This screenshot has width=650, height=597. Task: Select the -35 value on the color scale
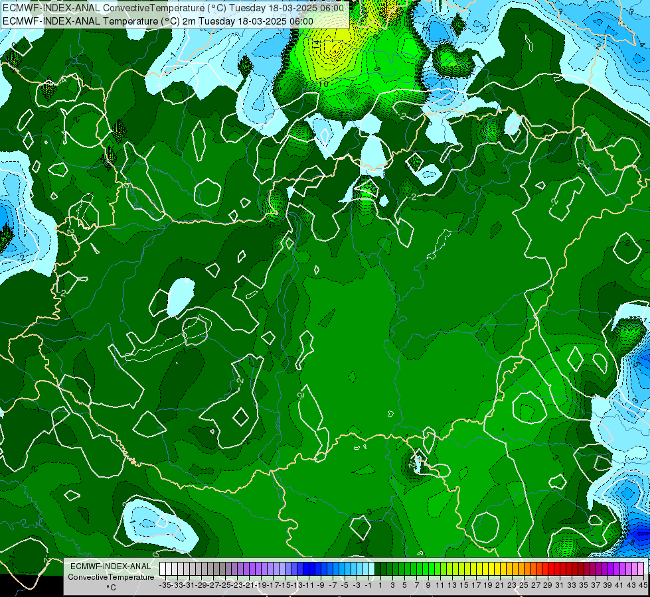pyautogui.click(x=165, y=586)
